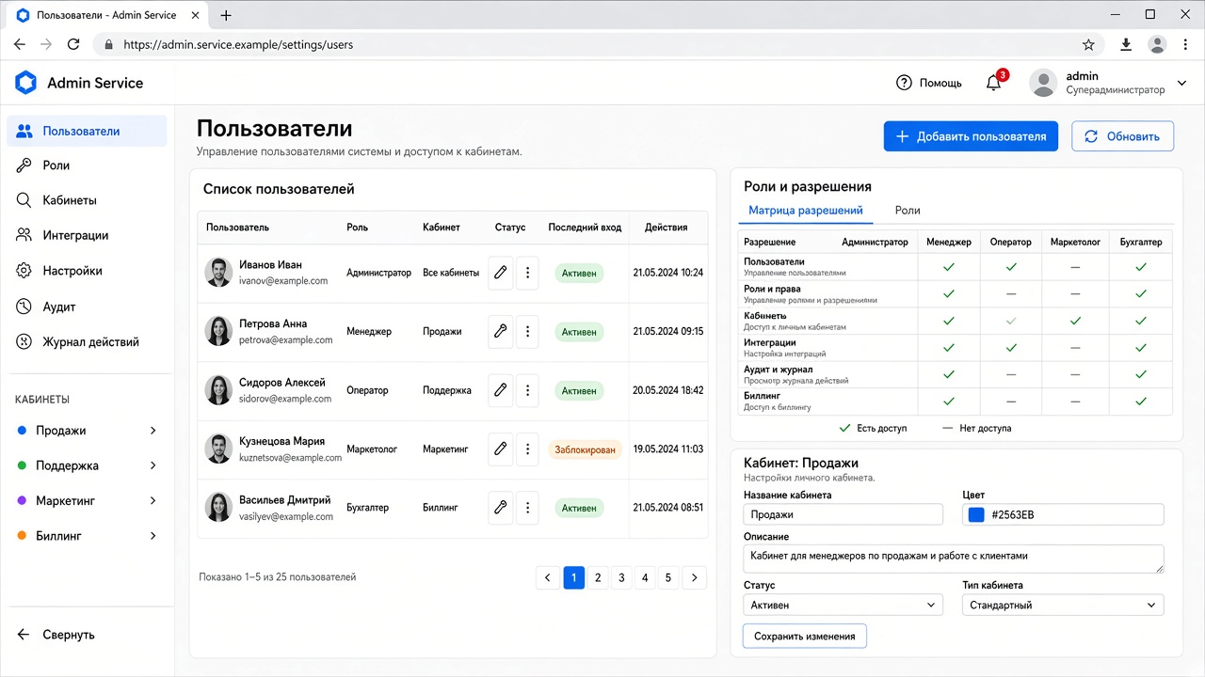The height and width of the screenshot is (677, 1205).
Task: Click the Помощь help icon
Action: coord(904,83)
